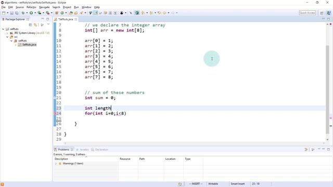Image resolution: width=333 pixels, height=187 pixels.
Task: Click the error marker on line 24
Action: [x=55, y=113]
